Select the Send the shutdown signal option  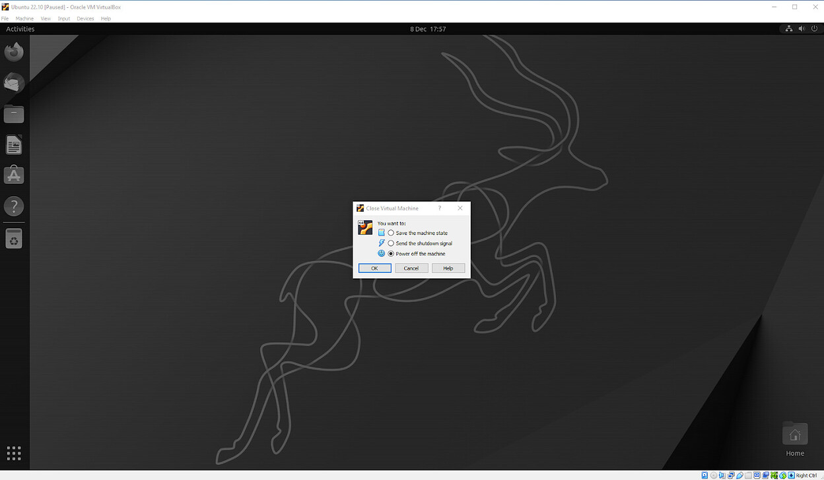click(391, 243)
